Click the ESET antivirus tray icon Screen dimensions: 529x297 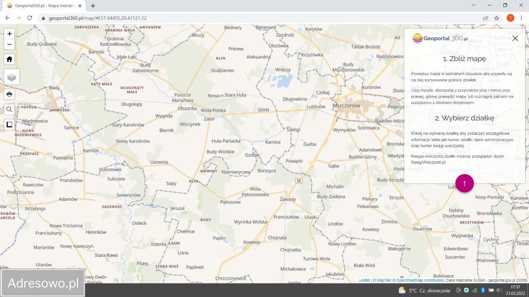(x=467, y=290)
